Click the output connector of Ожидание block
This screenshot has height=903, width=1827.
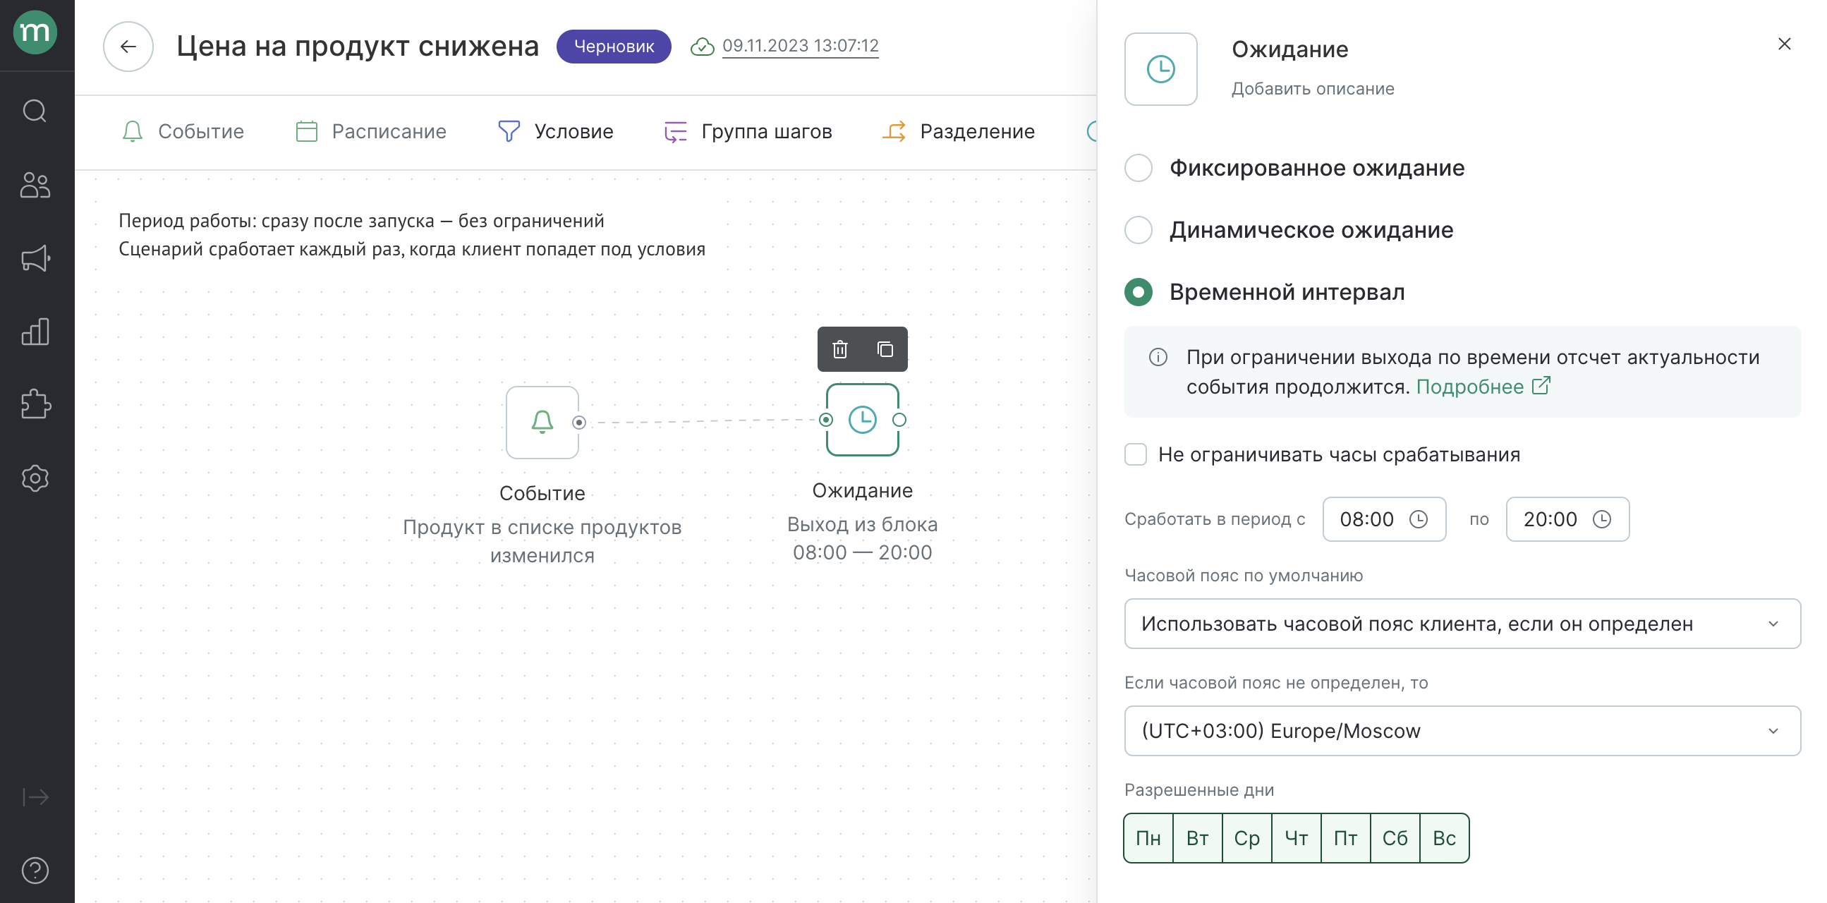899,420
